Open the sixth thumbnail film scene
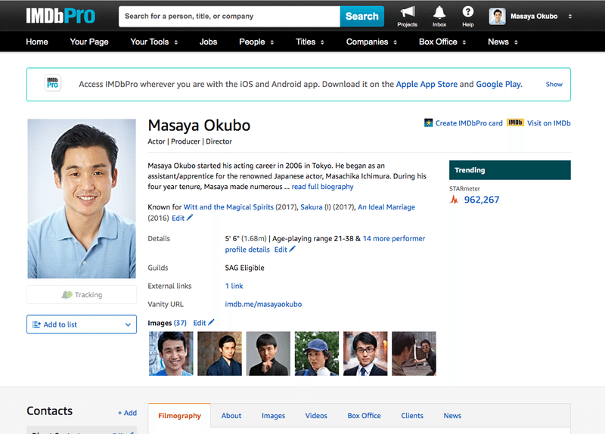 (x=414, y=353)
